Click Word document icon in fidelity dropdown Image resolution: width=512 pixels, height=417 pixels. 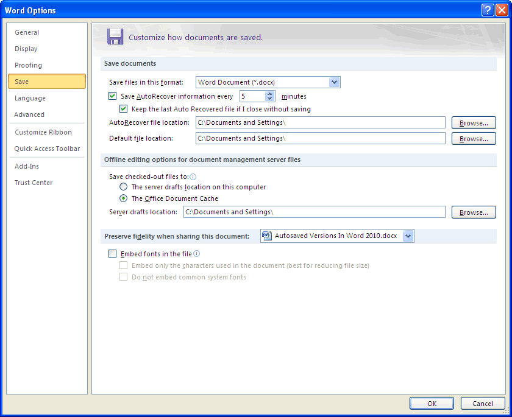pyautogui.click(x=266, y=236)
